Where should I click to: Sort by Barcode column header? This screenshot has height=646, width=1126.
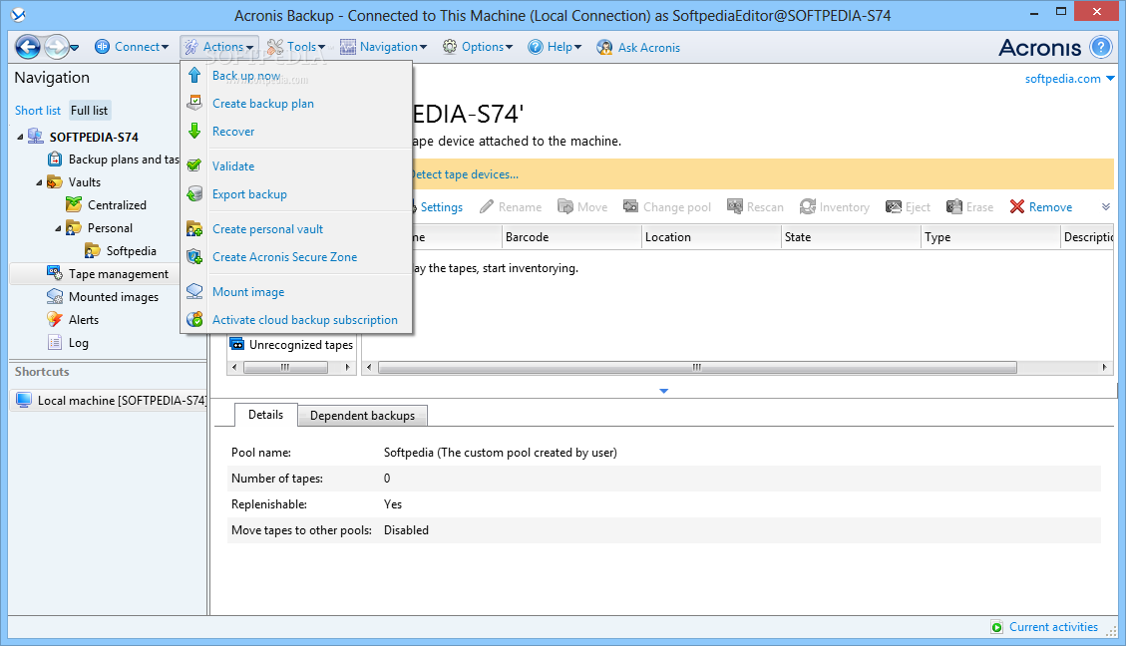[x=570, y=237]
